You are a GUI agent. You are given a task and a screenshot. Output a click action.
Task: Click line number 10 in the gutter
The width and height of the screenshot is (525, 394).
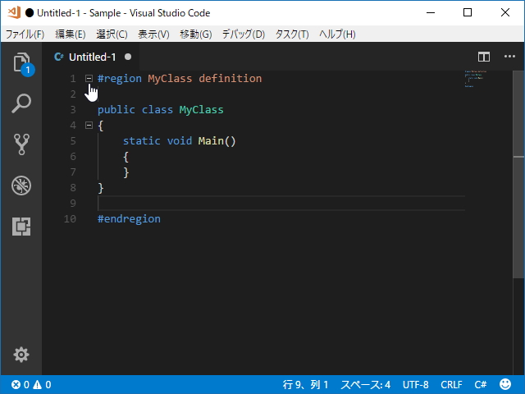70,219
